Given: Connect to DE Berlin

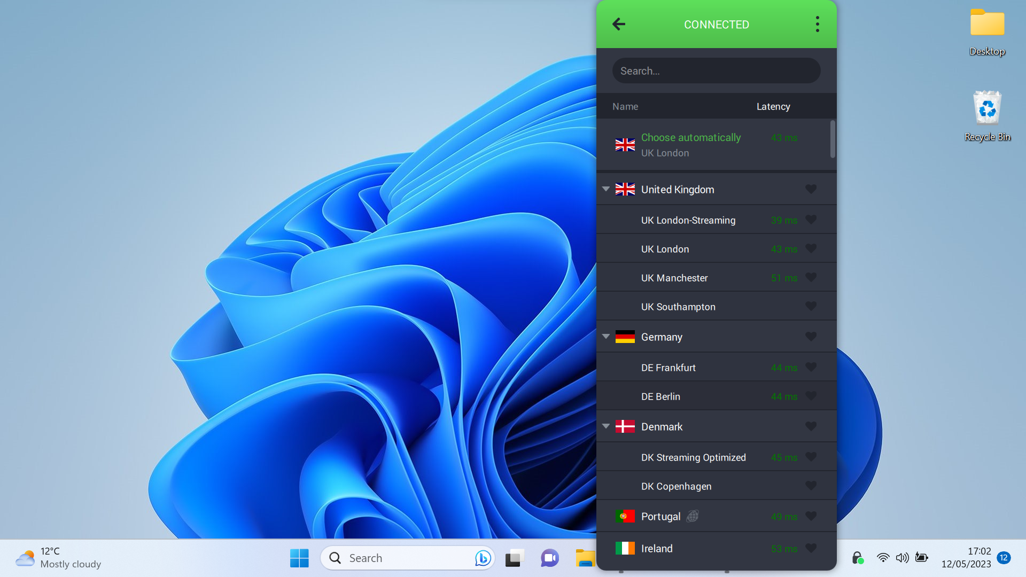Looking at the screenshot, I should 716,396.
